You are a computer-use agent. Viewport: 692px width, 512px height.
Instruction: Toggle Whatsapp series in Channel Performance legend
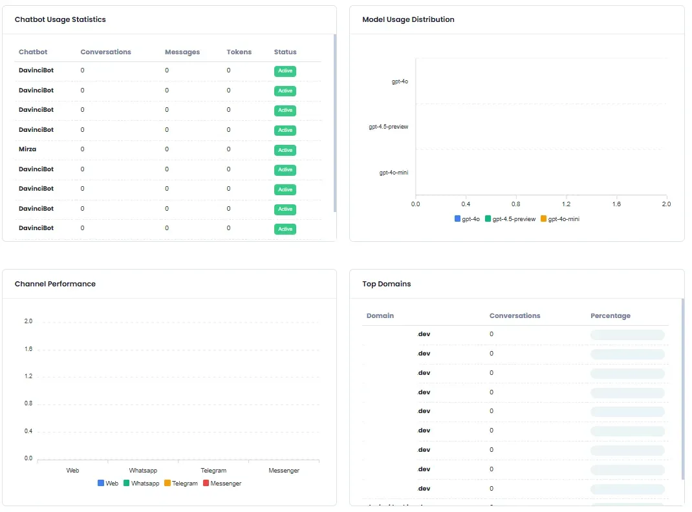pos(142,484)
